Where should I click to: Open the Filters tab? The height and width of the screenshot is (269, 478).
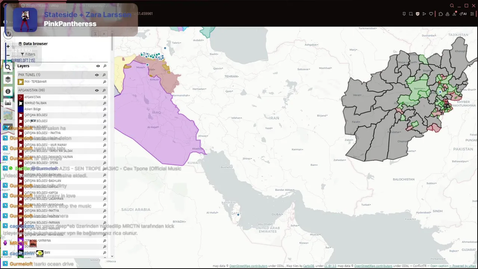pos(28,55)
